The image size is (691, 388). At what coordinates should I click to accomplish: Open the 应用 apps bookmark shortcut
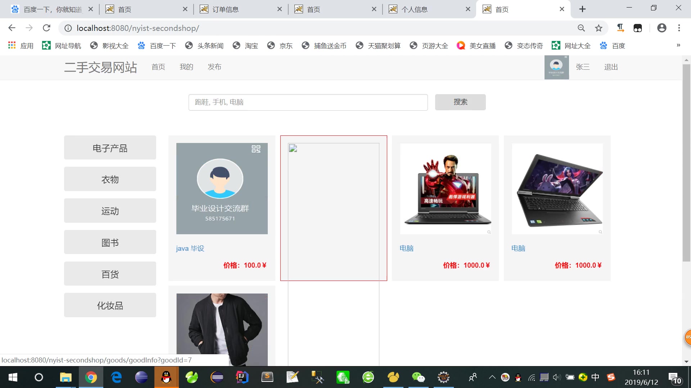coord(21,46)
